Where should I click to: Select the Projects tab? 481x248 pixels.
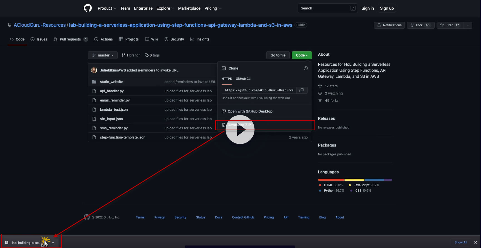tap(129, 39)
